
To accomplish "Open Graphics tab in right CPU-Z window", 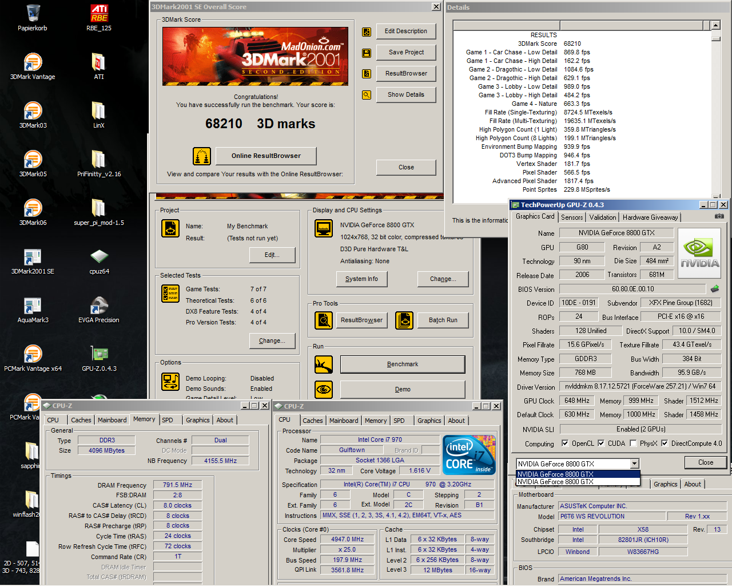I will (429, 421).
